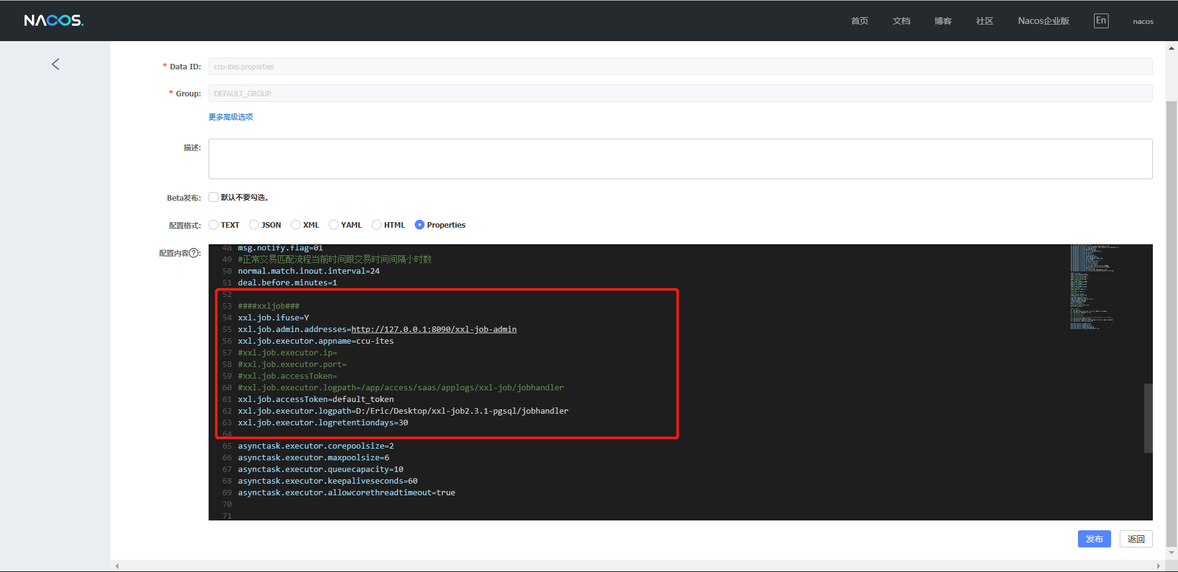The image size is (1178, 572).
Task: Select the XML format radio button
Action: point(296,225)
